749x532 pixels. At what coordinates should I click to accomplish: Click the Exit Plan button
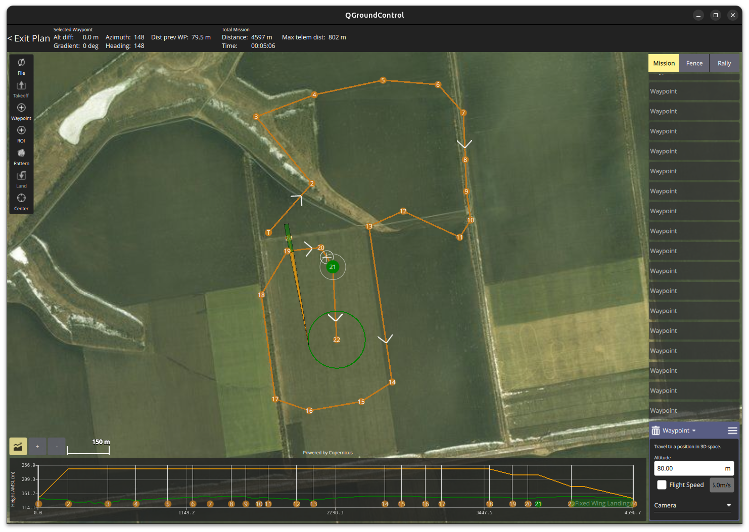(x=29, y=38)
